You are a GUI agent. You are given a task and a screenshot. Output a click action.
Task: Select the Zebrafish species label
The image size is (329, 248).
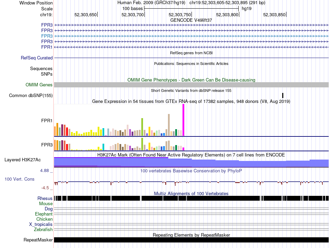click(43, 230)
